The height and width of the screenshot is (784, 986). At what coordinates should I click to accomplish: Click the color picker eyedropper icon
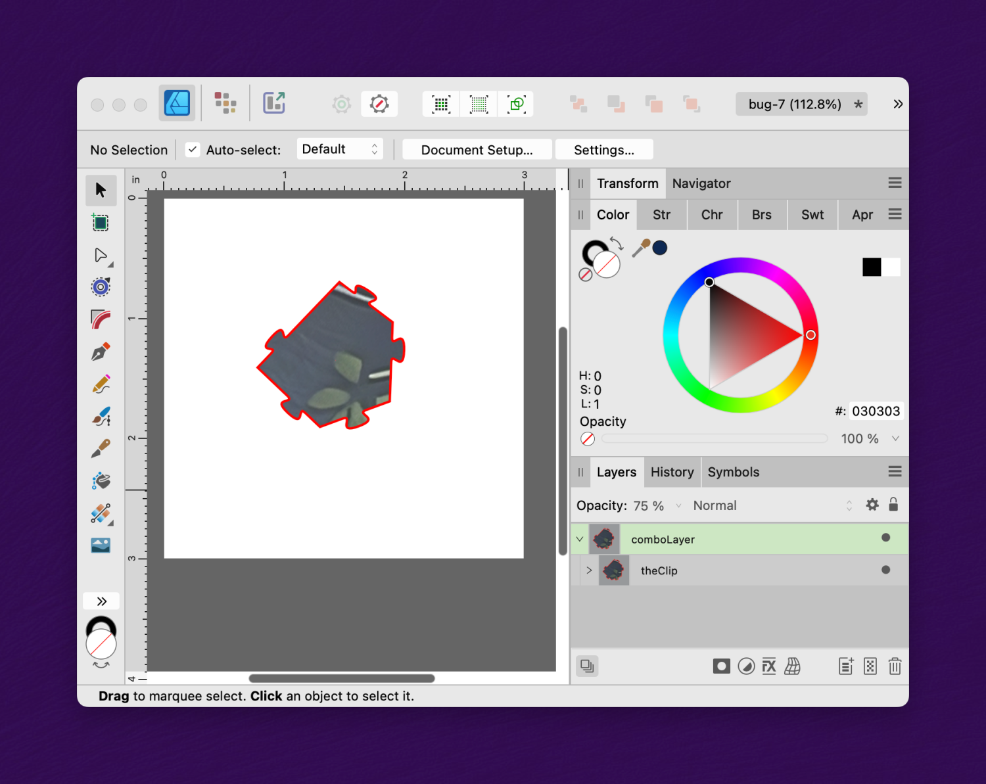point(641,248)
